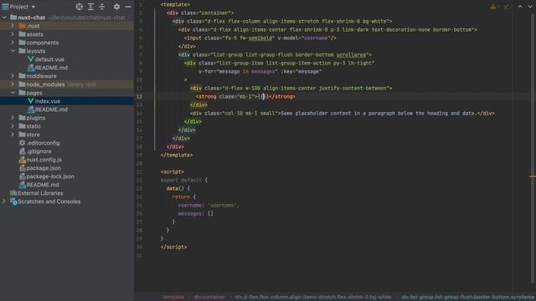Viewport: 536px width, 301px height.
Task: Click the yellow warning inspection icon
Action: pyautogui.click(x=493, y=7)
